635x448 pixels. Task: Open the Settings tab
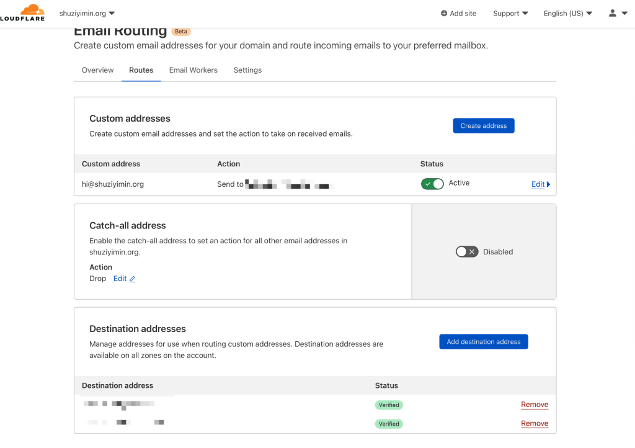(247, 70)
